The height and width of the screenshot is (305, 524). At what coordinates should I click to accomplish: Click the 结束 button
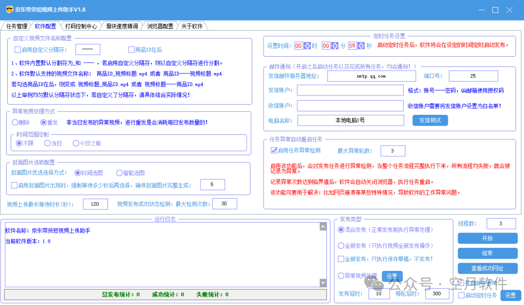coord(487,253)
